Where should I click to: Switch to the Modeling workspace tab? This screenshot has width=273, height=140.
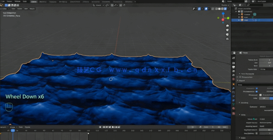tap(43, 2)
